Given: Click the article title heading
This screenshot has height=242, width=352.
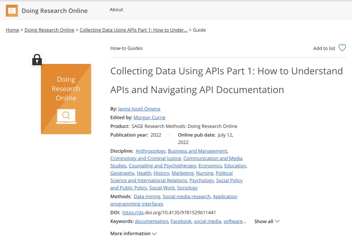Looking at the screenshot, I should click(x=226, y=80).
